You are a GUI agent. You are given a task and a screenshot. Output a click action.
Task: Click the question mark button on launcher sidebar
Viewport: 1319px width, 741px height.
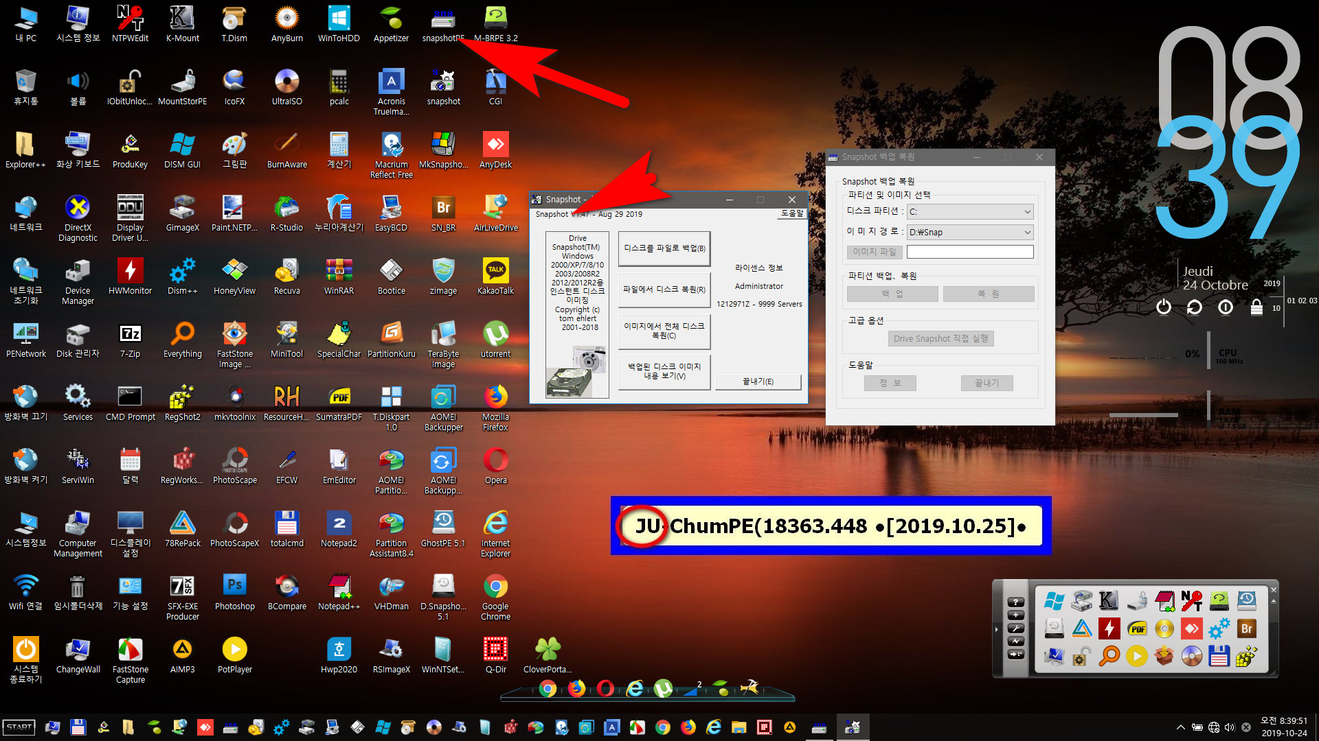[x=1015, y=602]
